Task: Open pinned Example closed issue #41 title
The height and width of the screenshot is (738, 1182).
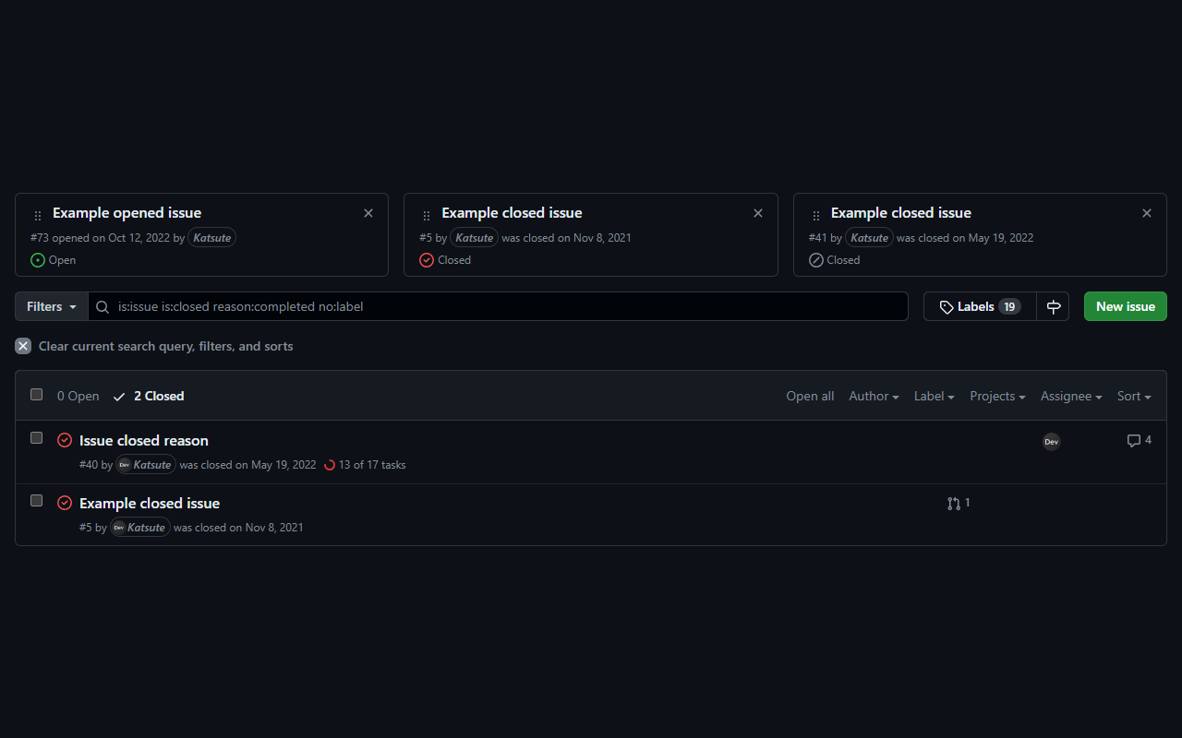Action: tap(901, 213)
